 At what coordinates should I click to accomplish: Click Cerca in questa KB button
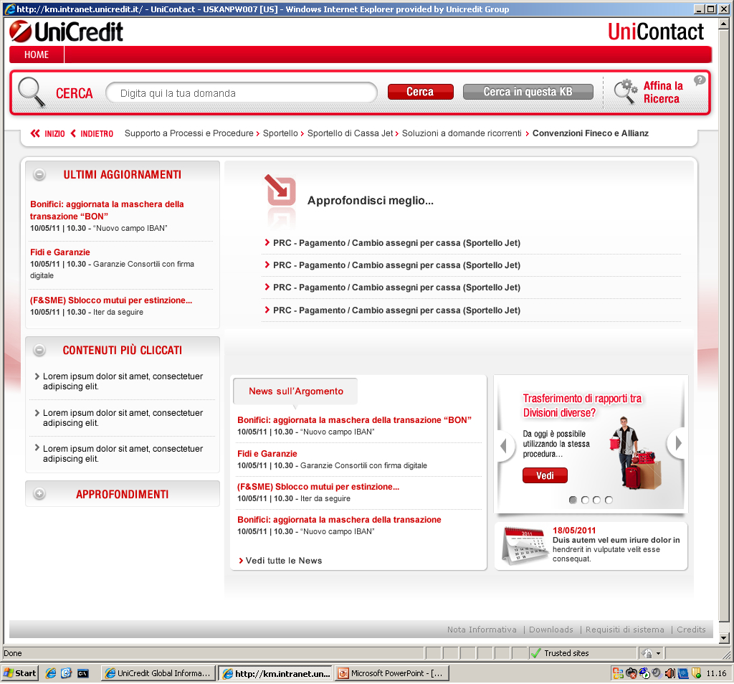[x=528, y=92]
